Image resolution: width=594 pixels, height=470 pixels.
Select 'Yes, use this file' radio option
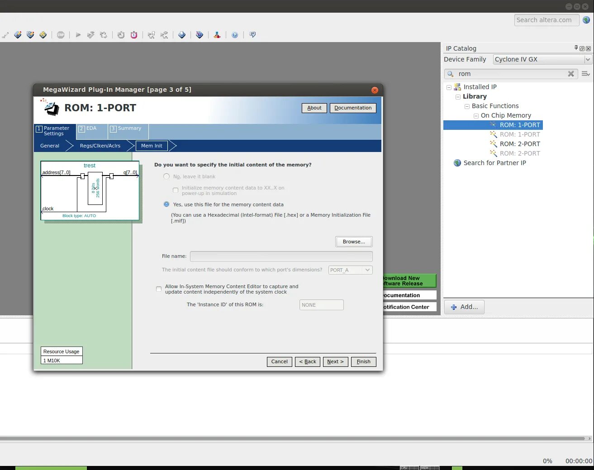click(x=166, y=204)
